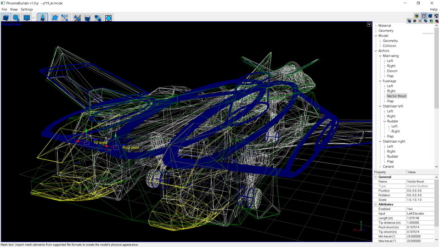439x247 pixels.
Task: Click the import mesh arrow icon
Action: [43, 18]
